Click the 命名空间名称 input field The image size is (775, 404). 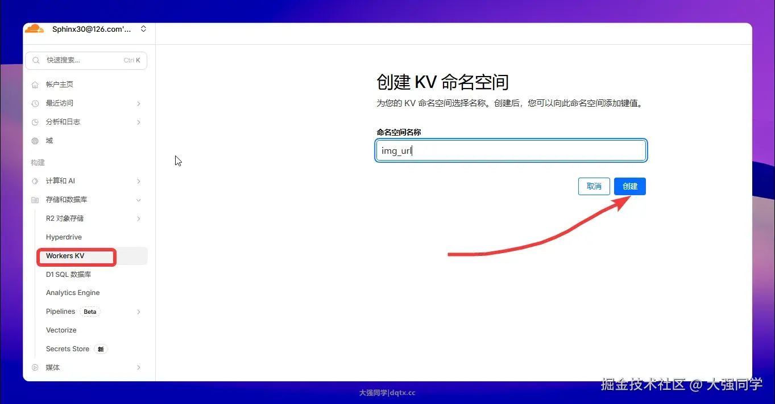point(511,150)
